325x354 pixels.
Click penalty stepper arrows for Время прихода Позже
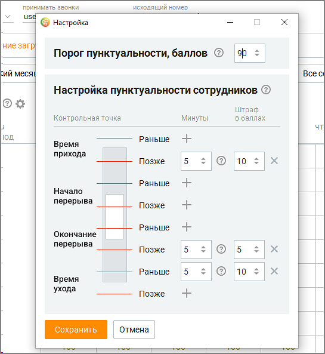point(256,161)
